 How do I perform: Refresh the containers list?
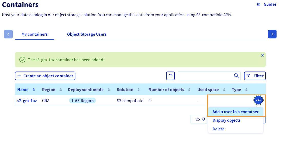pyautogui.click(x=170, y=76)
